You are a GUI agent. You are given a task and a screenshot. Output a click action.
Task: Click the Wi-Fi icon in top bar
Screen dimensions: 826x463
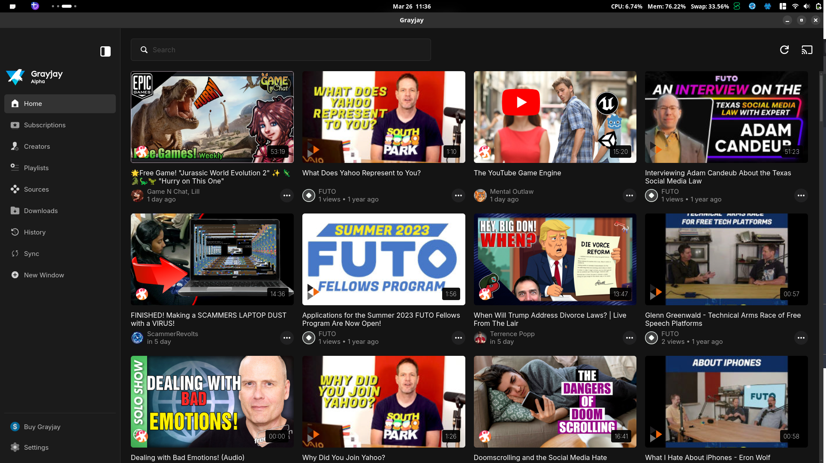click(x=795, y=6)
